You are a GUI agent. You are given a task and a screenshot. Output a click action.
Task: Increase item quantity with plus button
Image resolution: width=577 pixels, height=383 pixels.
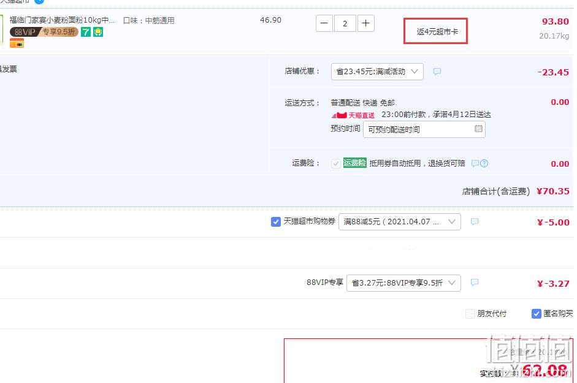pyautogui.click(x=366, y=23)
